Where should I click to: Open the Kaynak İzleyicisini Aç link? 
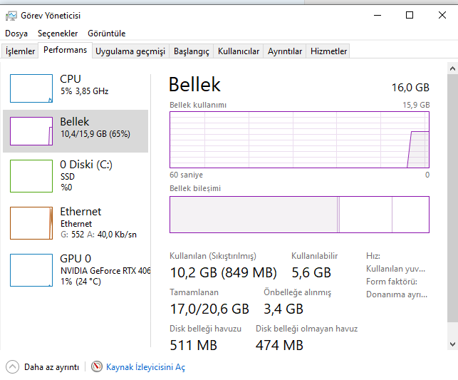coord(145,367)
